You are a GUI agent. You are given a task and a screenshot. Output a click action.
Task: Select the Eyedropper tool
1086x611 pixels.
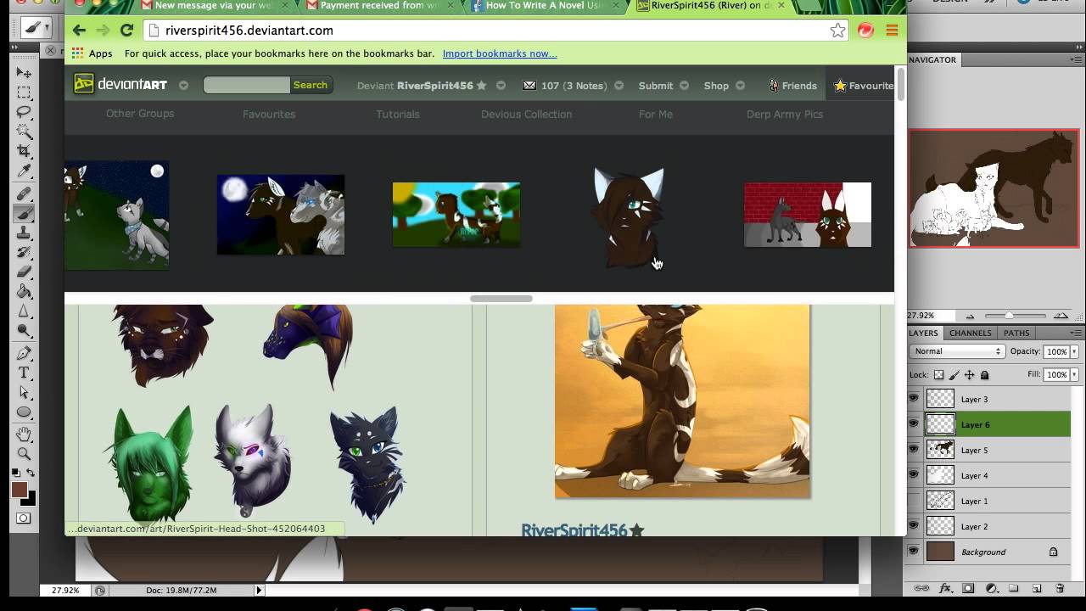[x=24, y=171]
